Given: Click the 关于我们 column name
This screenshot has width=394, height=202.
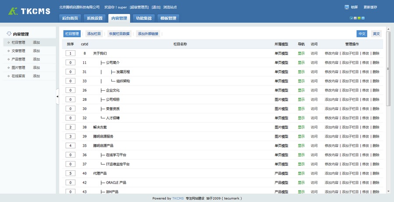Looking at the screenshot, I should pos(100,53).
